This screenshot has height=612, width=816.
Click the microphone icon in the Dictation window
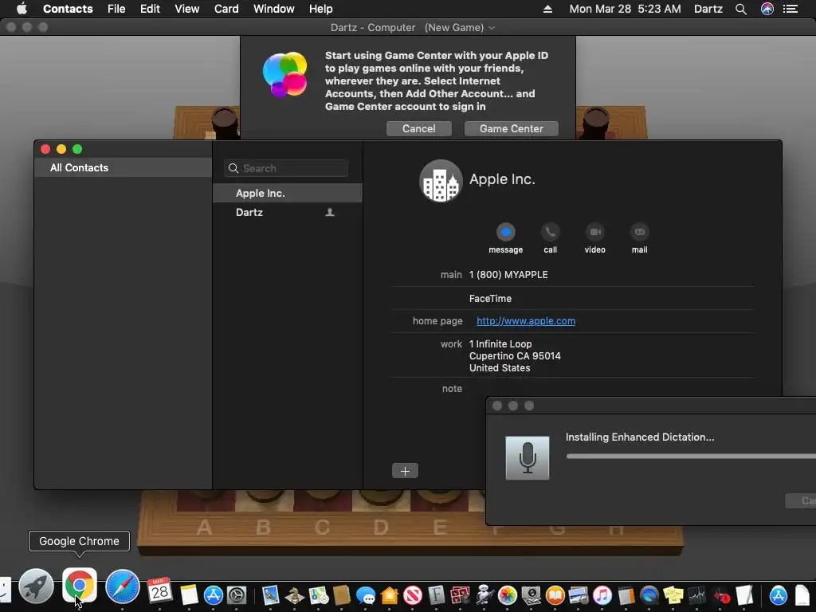(528, 458)
